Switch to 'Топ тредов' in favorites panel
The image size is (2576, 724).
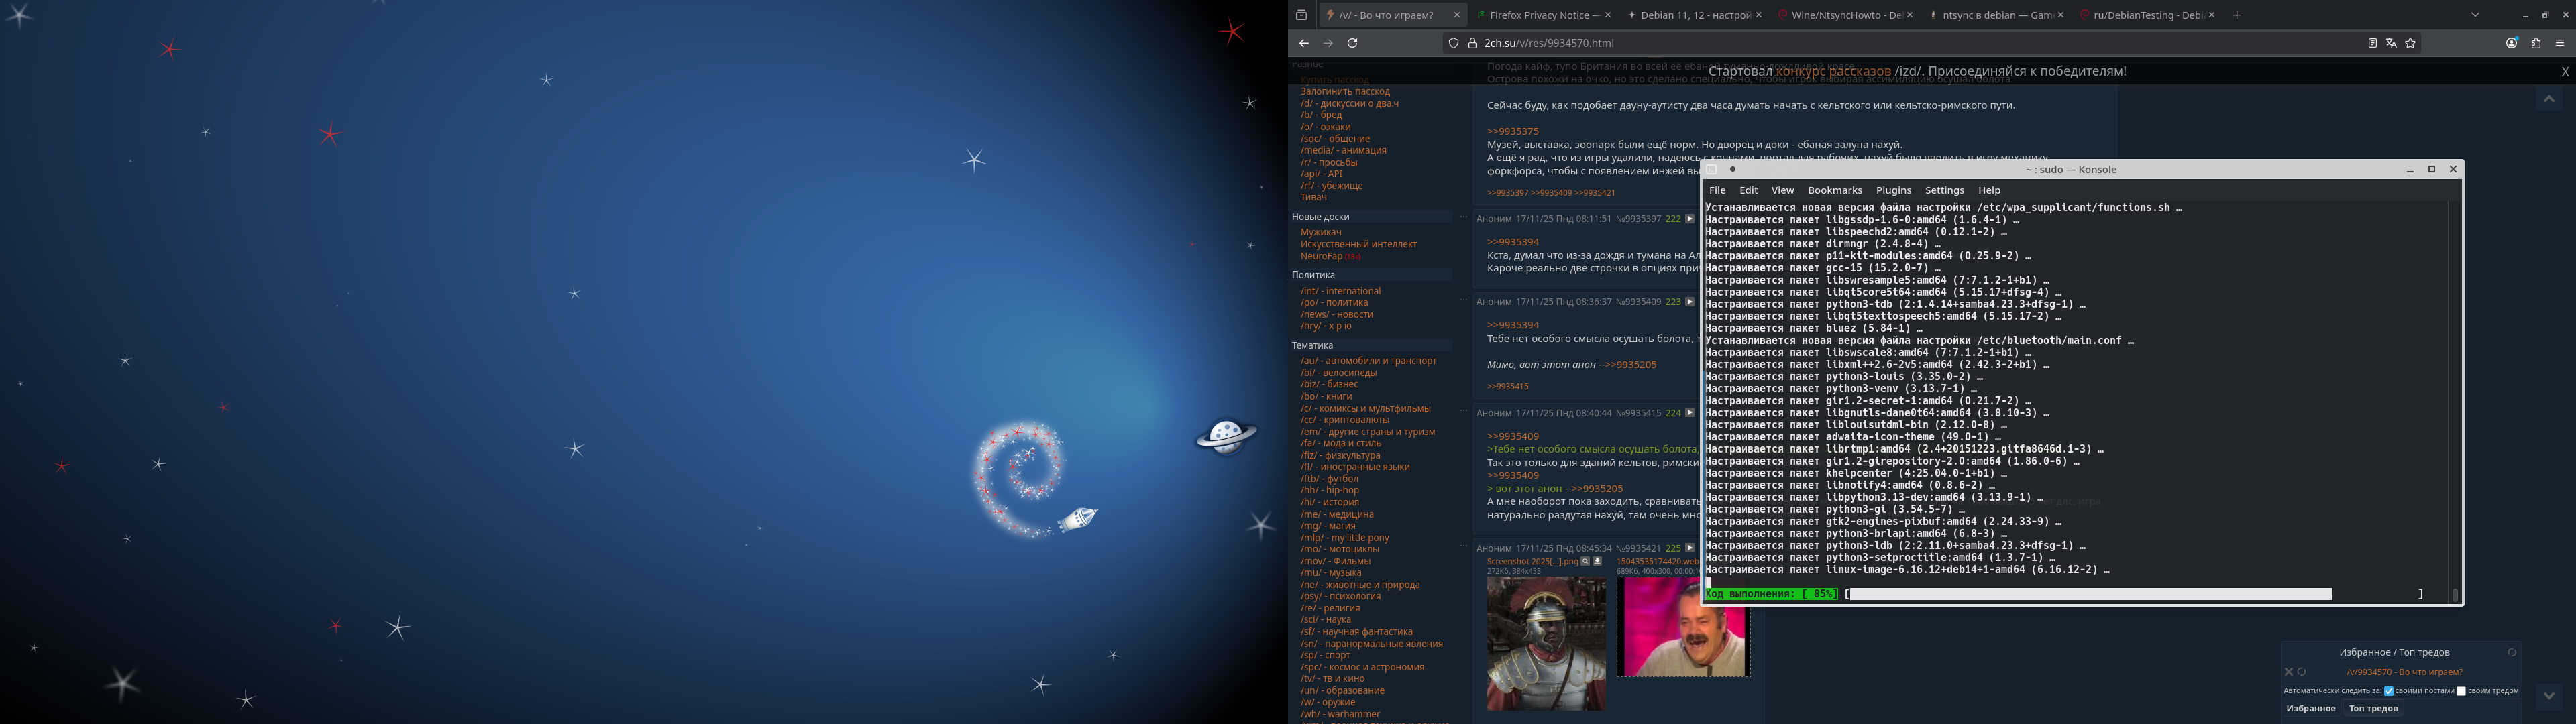2373,708
